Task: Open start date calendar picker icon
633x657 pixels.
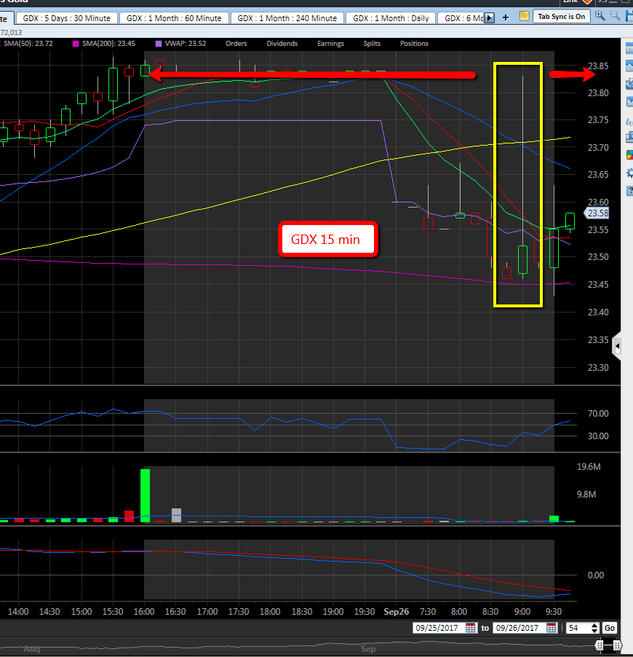Action: (x=471, y=628)
